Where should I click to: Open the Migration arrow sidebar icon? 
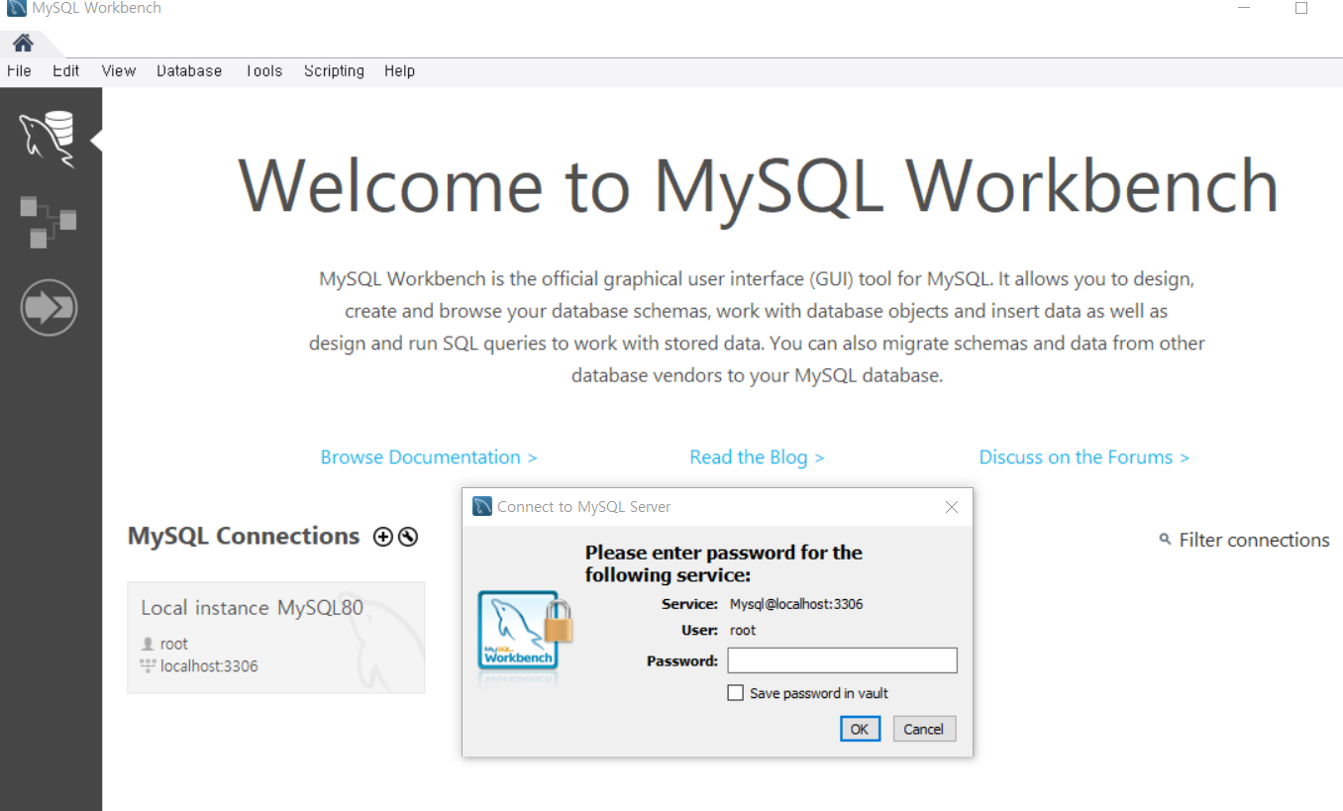click(x=49, y=308)
